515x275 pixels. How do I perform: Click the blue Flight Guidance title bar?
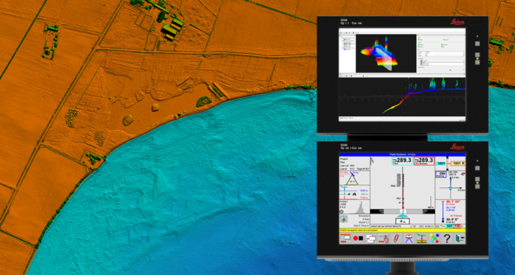point(402,155)
